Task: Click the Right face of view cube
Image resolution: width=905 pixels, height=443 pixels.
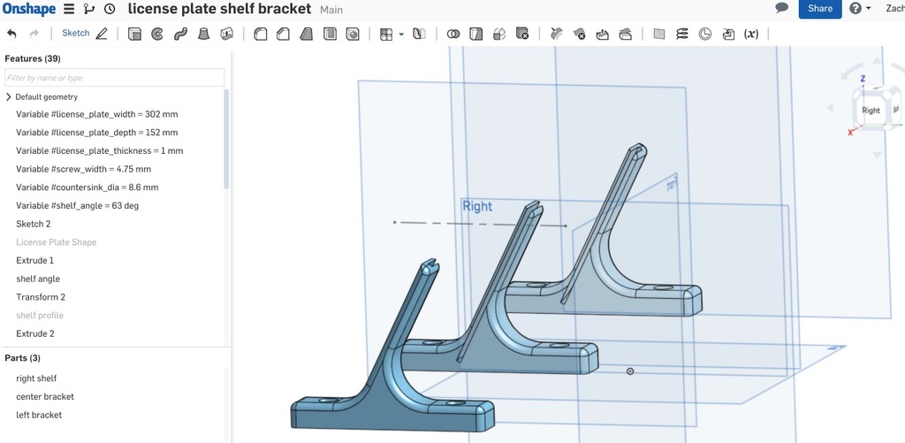Action: click(871, 111)
